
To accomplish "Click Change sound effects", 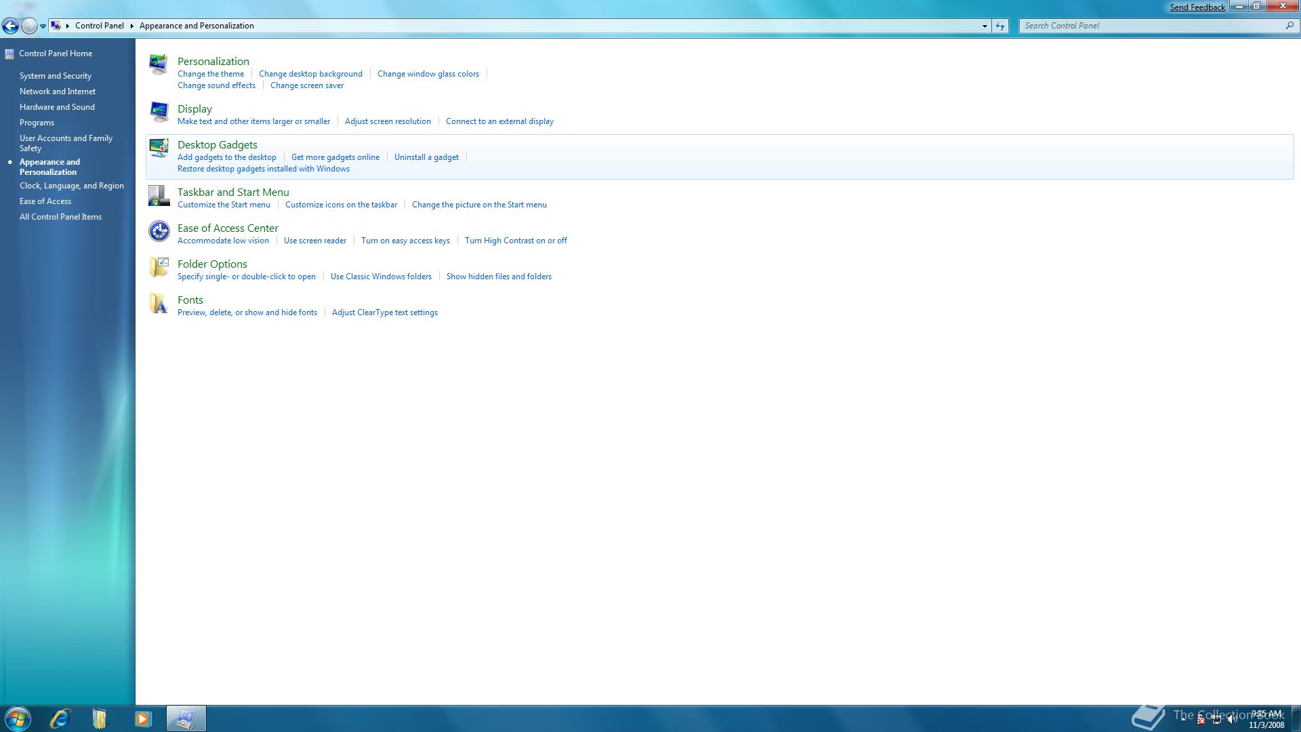I will pyautogui.click(x=216, y=85).
